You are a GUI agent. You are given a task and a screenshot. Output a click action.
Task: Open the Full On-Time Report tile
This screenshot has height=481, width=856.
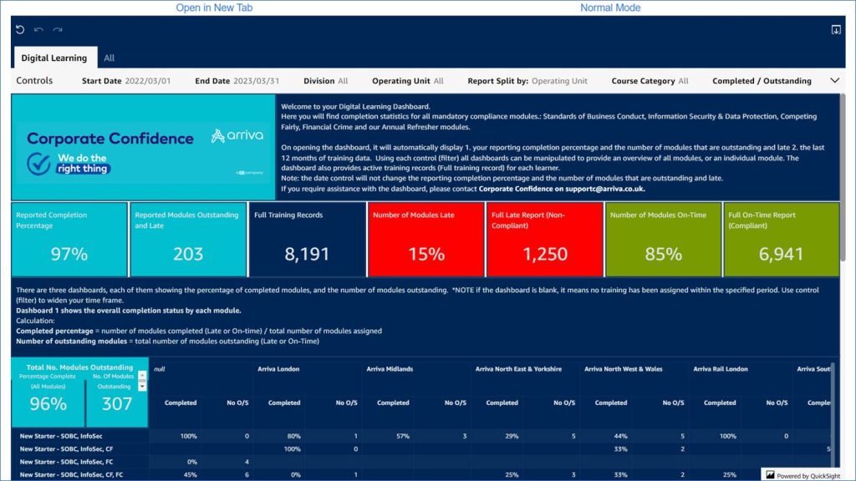pyautogui.click(x=782, y=240)
